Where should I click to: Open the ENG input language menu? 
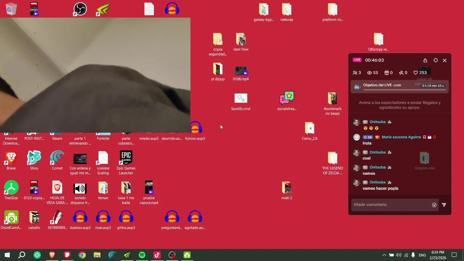coord(422,255)
